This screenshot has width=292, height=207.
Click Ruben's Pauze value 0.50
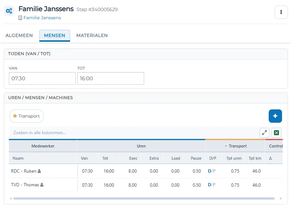[197, 171]
